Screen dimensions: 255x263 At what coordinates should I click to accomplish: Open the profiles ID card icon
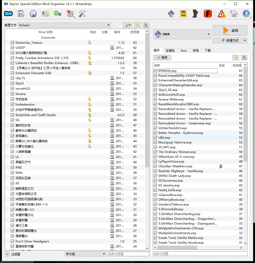tap(45, 14)
